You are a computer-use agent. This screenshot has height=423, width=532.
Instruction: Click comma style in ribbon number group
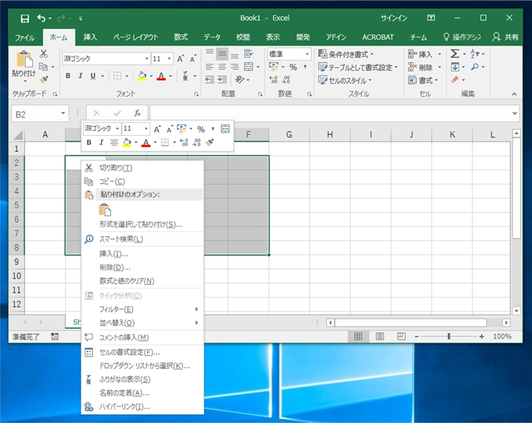tap(305, 67)
